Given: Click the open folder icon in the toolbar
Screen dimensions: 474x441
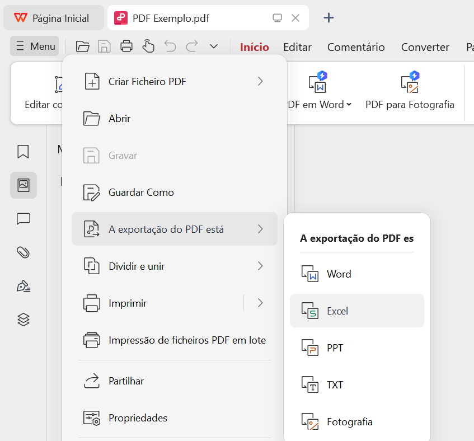Looking at the screenshot, I should tap(82, 46).
